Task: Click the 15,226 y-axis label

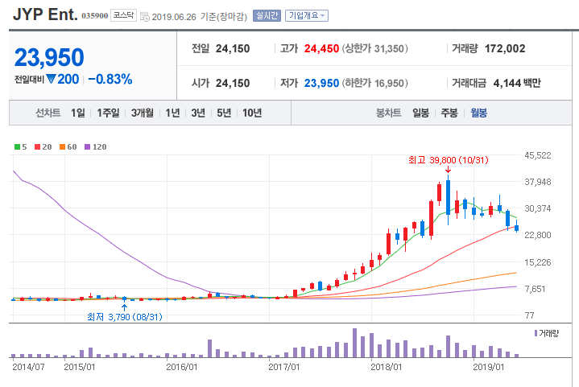Action: click(x=538, y=262)
